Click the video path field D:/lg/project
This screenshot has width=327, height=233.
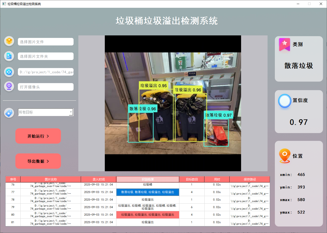point(46,72)
